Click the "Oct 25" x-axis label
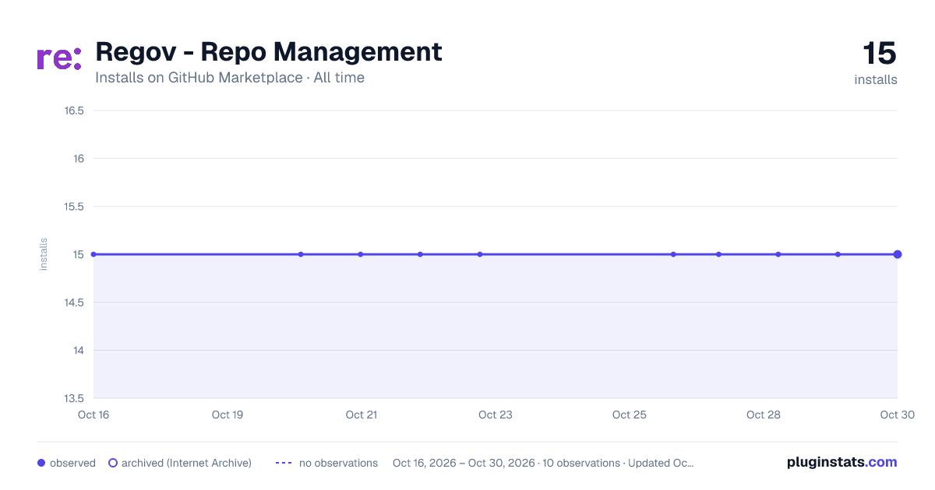Image resolution: width=935 pixels, height=490 pixels. [x=630, y=415]
